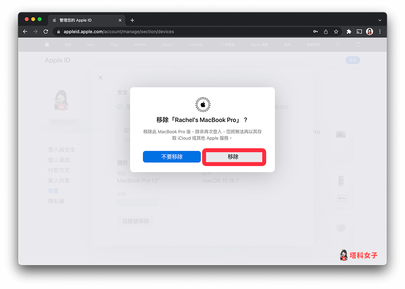Click the Apple ID page title
405x289 pixels.
pyautogui.click(x=58, y=60)
